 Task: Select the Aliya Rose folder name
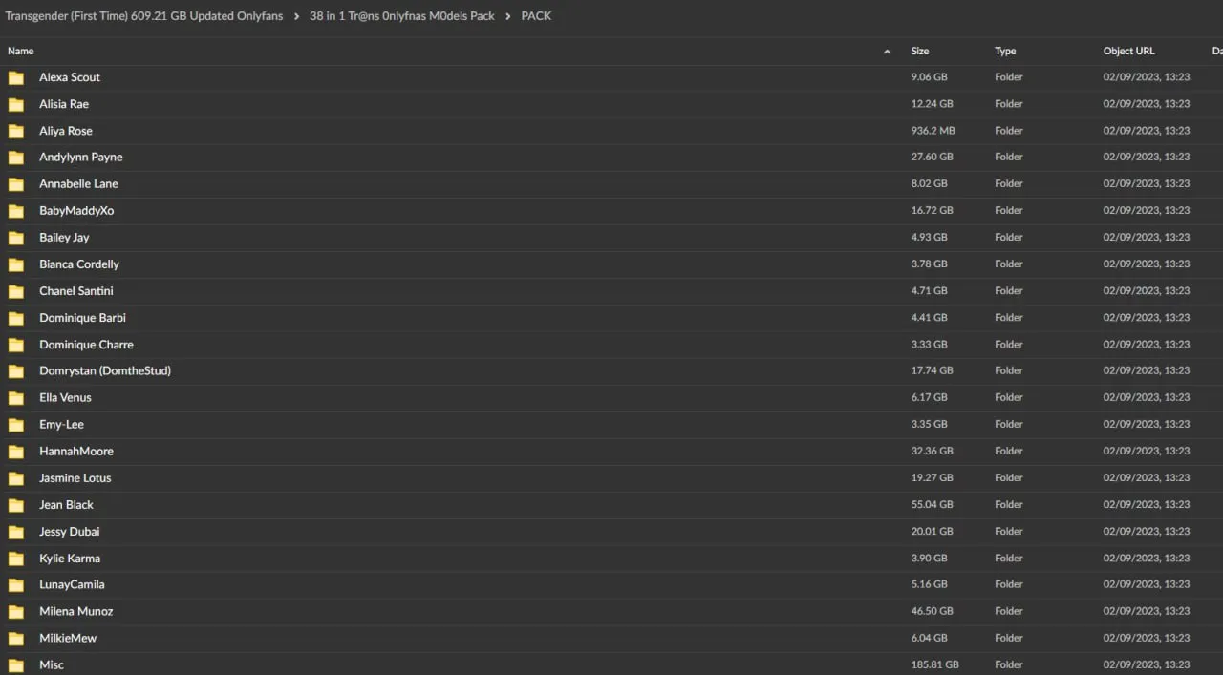coord(66,131)
